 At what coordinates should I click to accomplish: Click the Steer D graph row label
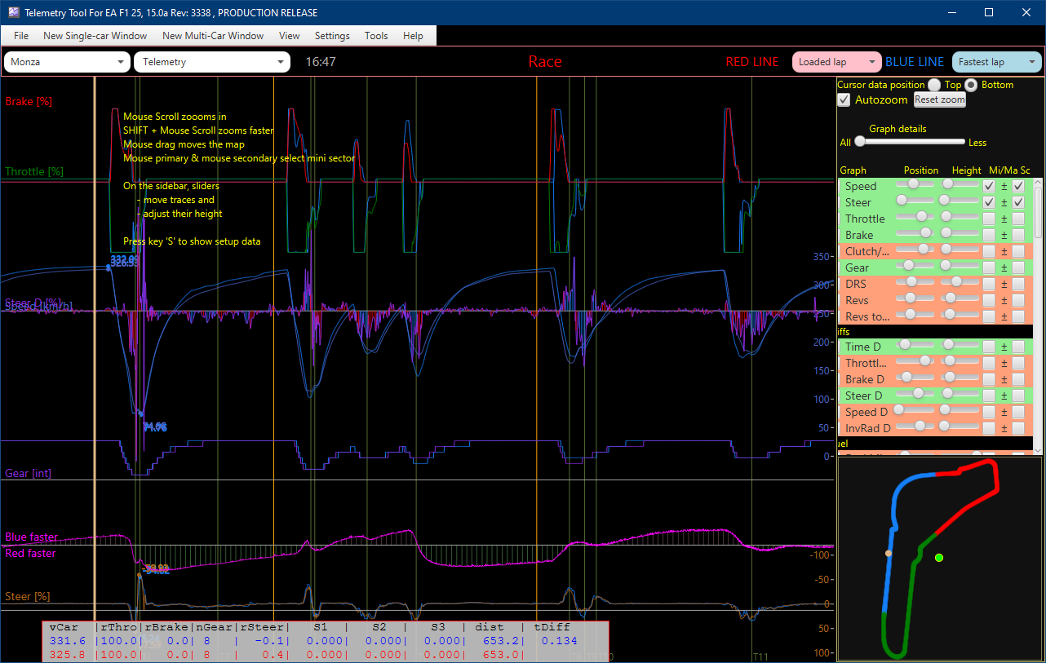click(863, 396)
